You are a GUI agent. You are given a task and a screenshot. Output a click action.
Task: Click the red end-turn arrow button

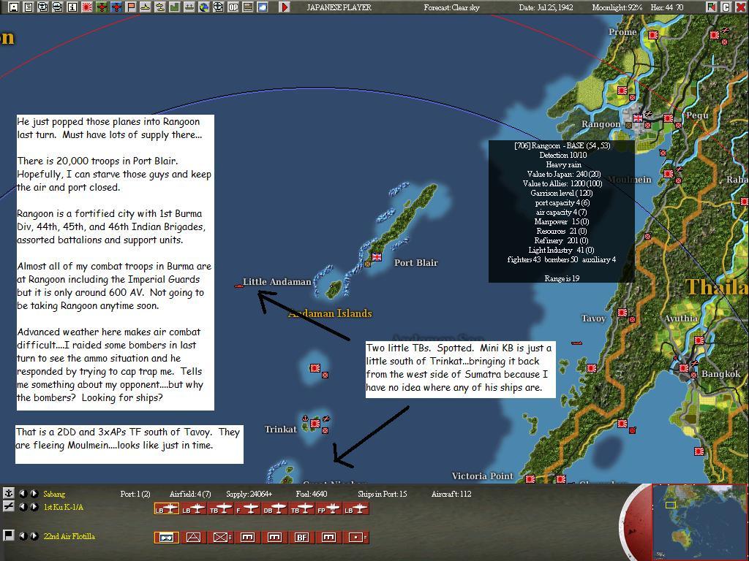pyautogui.click(x=285, y=7)
